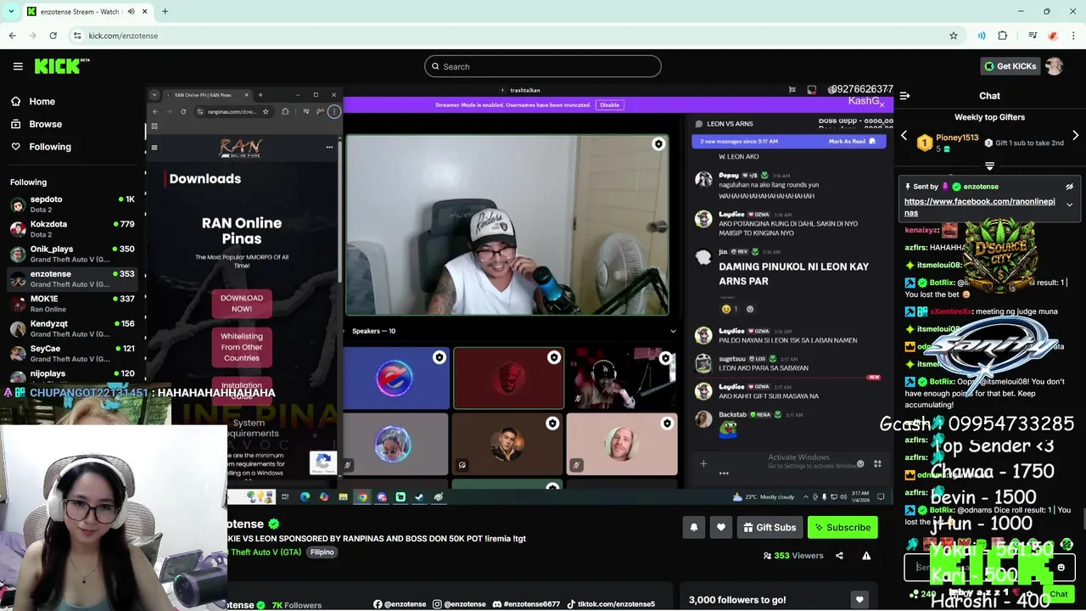Open SeyCae channel in Following list
Viewport: 1086px width, 611px height.
[x=72, y=353]
